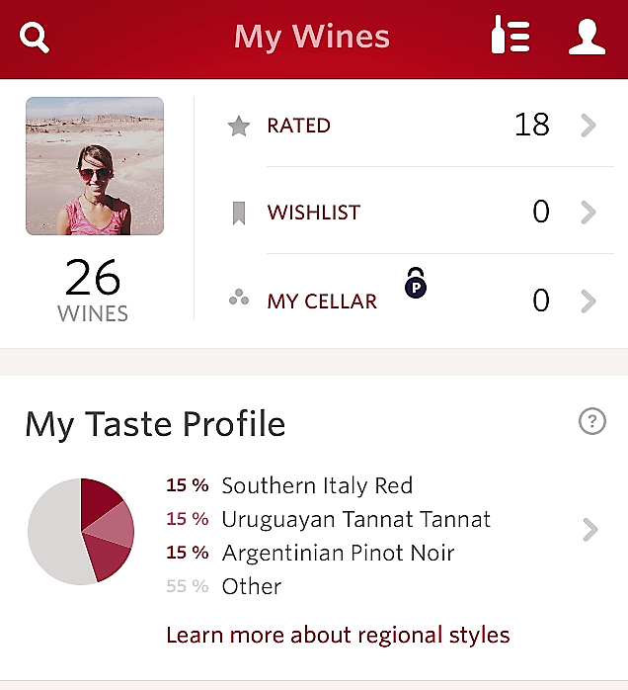The height and width of the screenshot is (690, 628).
Task: Expand taste profile details chevron
Action: (590, 531)
